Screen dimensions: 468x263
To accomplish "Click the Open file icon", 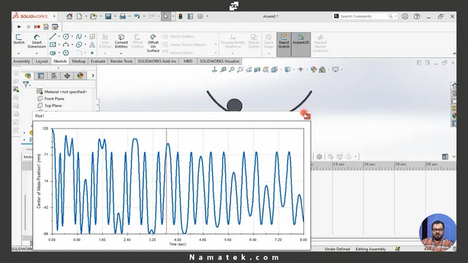I will pos(94,16).
